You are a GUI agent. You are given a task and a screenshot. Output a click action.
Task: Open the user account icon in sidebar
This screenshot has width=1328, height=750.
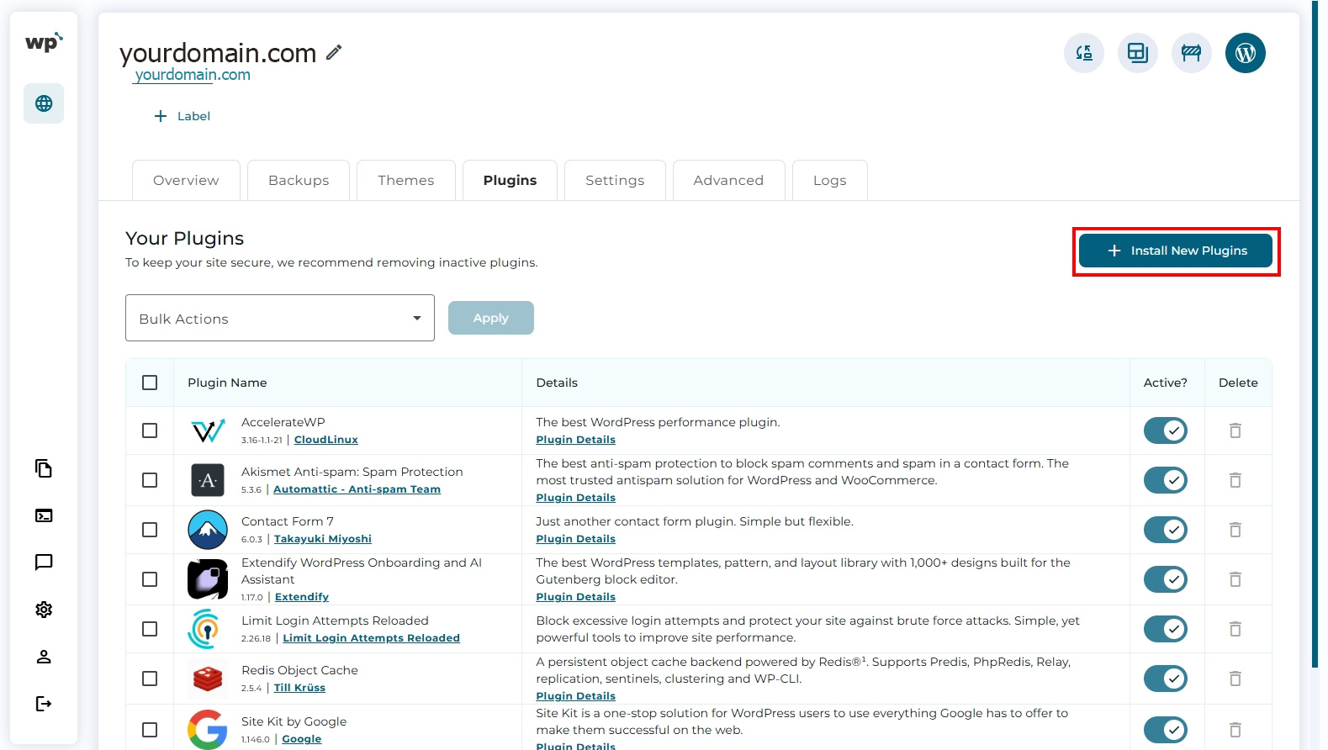(x=44, y=657)
